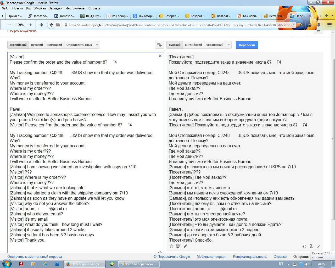Viewport: 335px width, 268px height.
Task: Open the URL bar history dropdown
Action: (288, 25)
